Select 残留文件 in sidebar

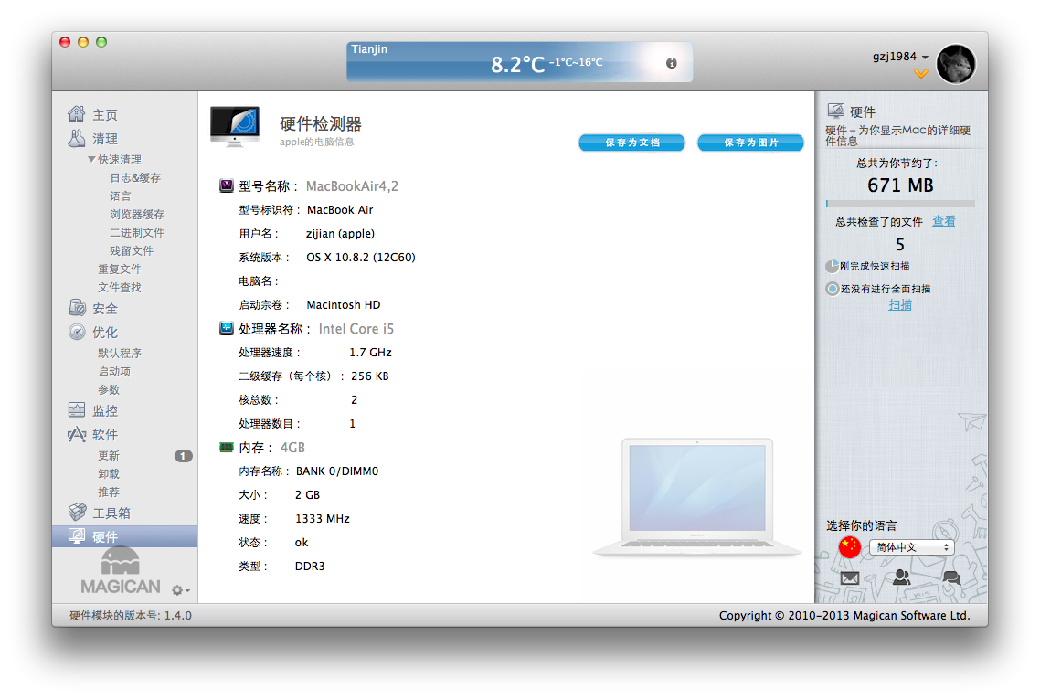(132, 250)
